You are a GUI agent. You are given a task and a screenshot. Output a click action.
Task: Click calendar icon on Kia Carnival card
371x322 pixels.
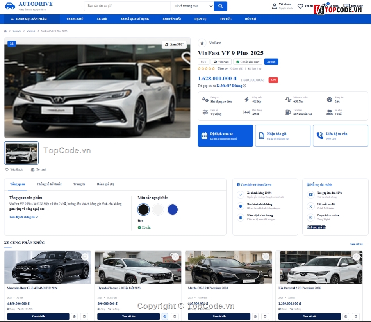point(356,316)
